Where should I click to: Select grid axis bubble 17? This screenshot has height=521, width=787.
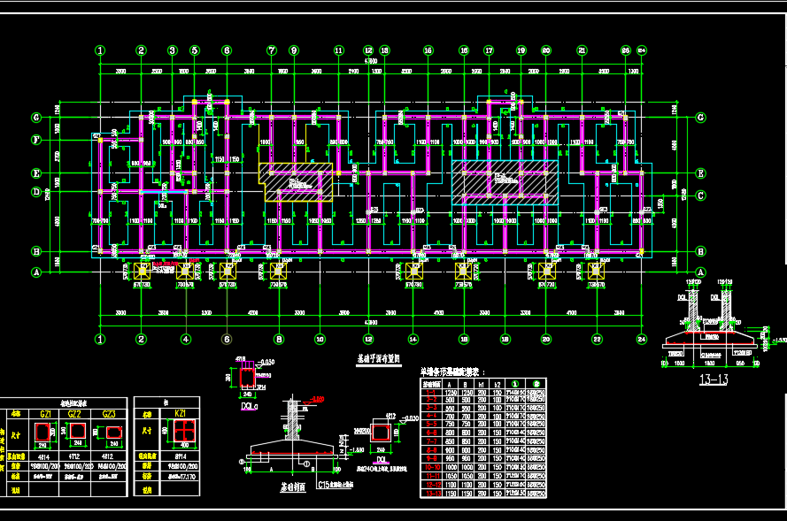pos(489,50)
